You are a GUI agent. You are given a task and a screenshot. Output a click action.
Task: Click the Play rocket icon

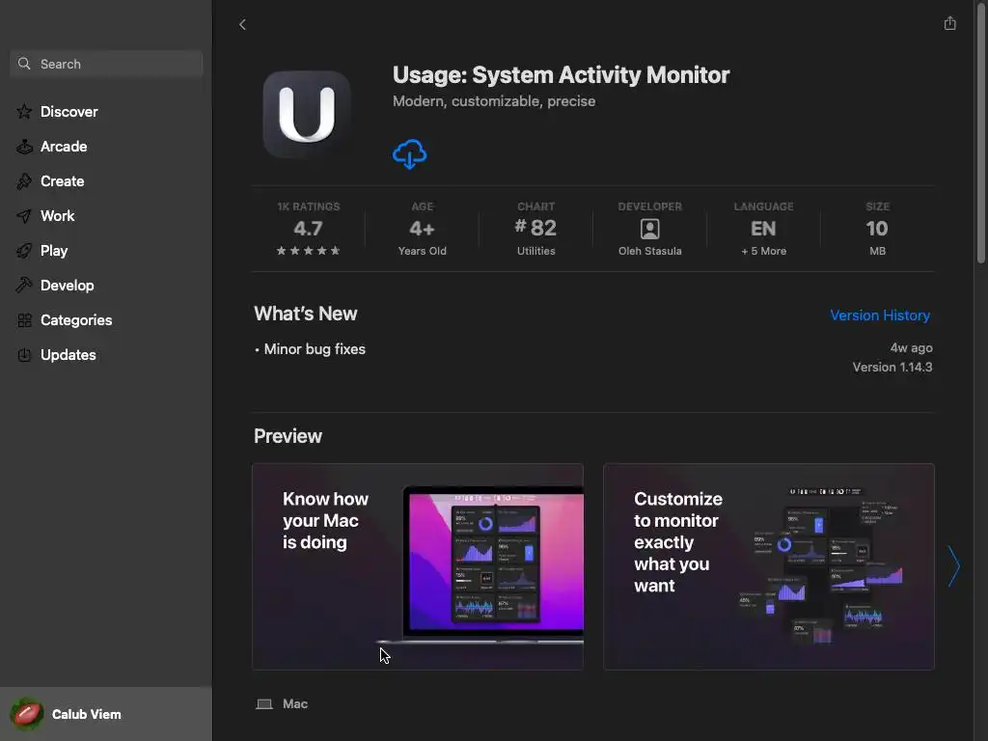pos(24,250)
